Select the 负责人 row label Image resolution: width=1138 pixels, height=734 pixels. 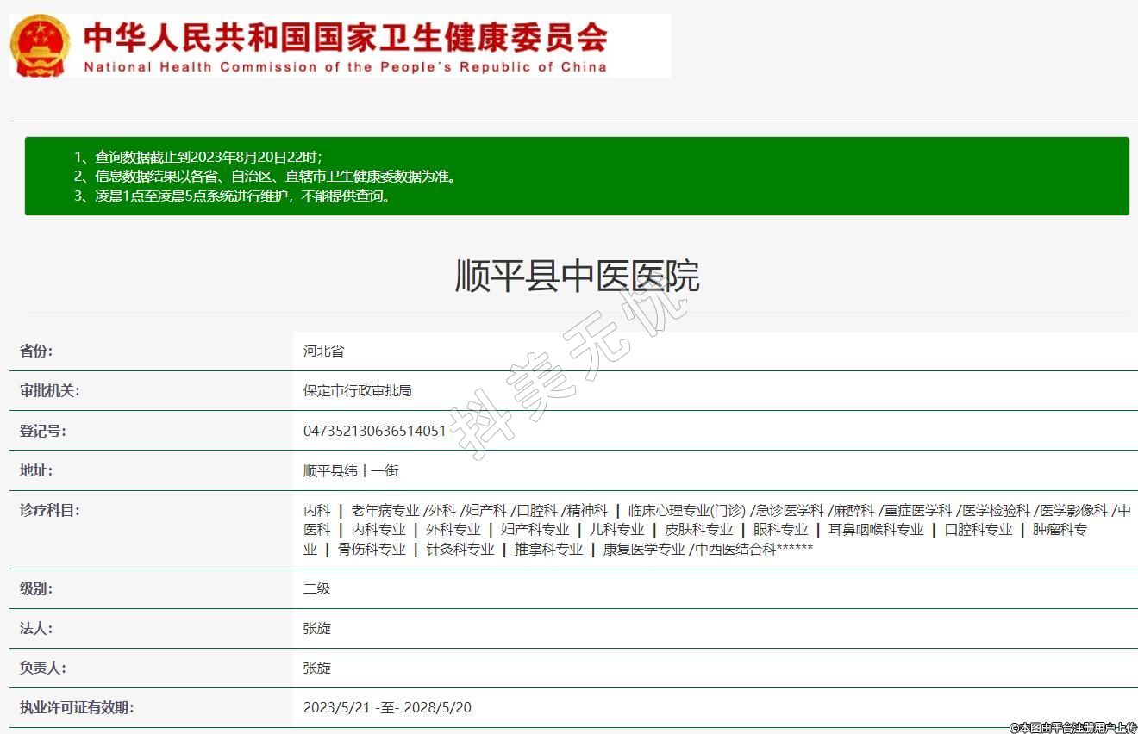coord(42,668)
